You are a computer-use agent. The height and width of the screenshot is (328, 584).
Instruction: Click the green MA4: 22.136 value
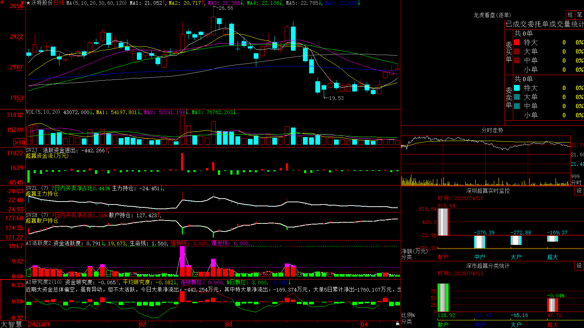(x=263, y=3)
